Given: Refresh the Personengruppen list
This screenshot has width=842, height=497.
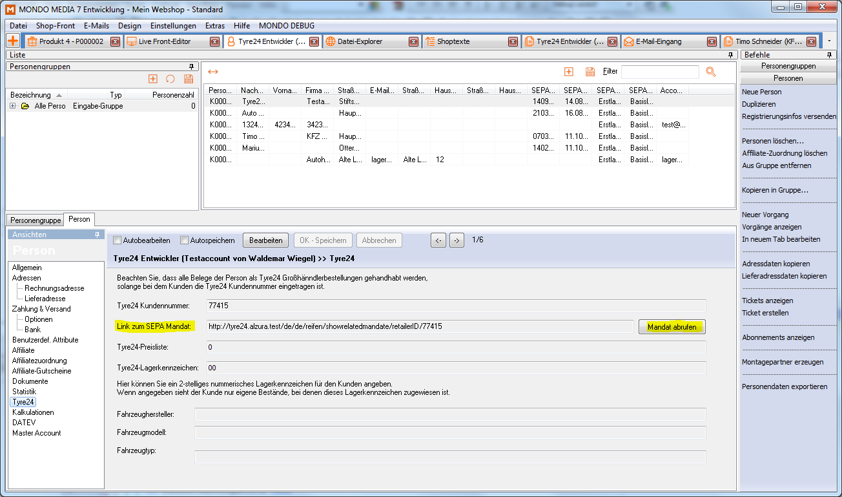Looking at the screenshot, I should [x=170, y=79].
